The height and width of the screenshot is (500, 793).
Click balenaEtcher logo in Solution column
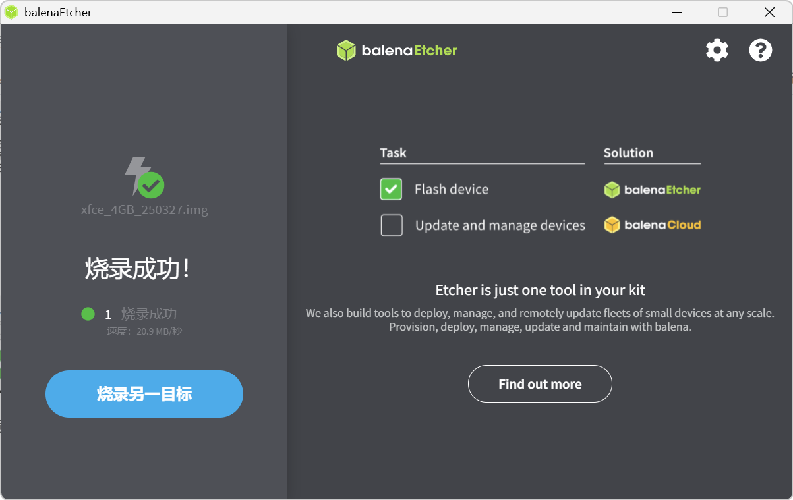click(653, 190)
